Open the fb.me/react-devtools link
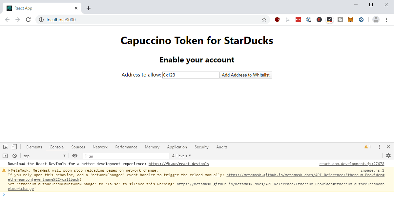The width and height of the screenshot is (394, 202). (x=179, y=164)
